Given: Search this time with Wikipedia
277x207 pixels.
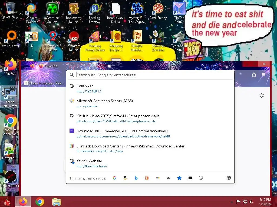Looking at the screenshot, I should [169, 178].
